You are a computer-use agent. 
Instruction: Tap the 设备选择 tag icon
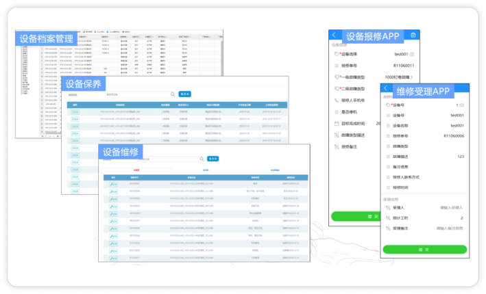click(337, 54)
